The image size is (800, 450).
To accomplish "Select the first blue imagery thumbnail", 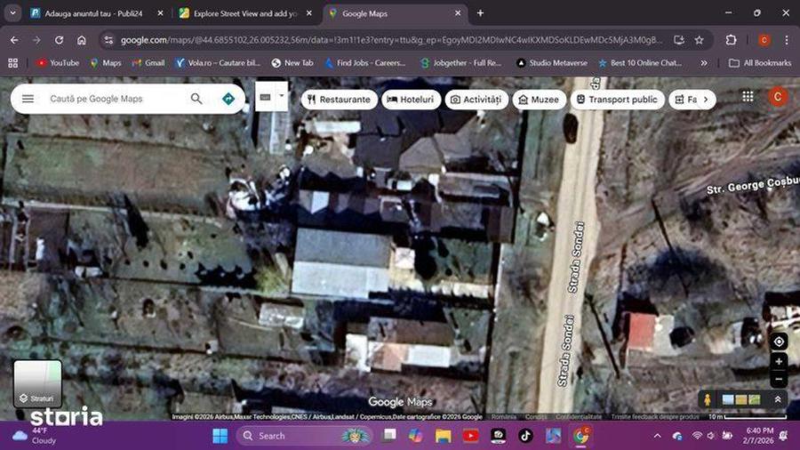I will pyautogui.click(x=728, y=399).
